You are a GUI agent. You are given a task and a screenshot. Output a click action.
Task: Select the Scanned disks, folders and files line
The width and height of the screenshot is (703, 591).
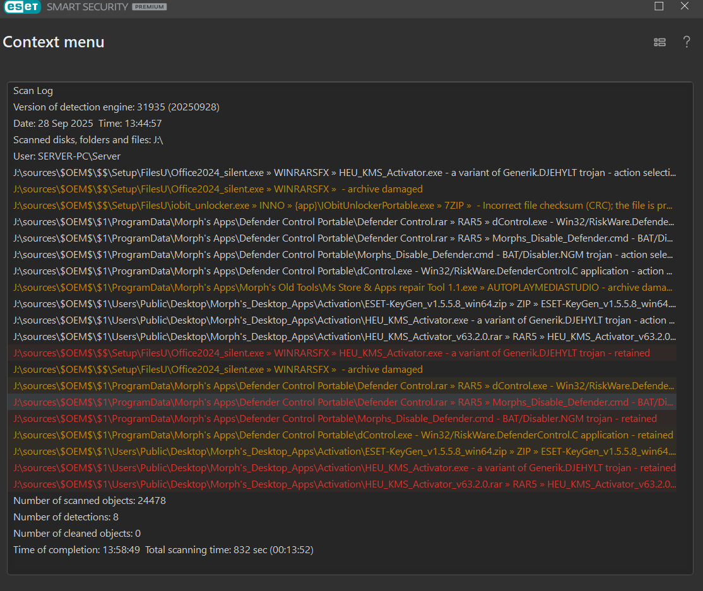click(88, 140)
